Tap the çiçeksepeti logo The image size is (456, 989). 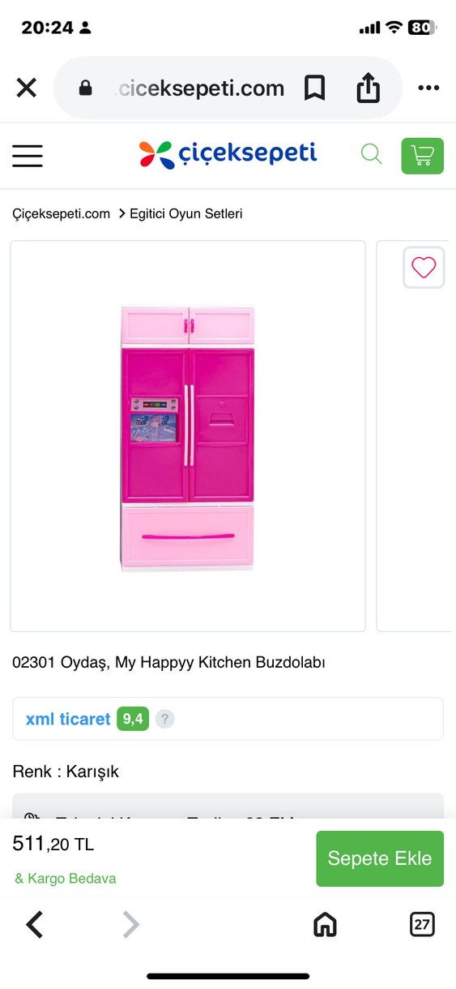228,153
